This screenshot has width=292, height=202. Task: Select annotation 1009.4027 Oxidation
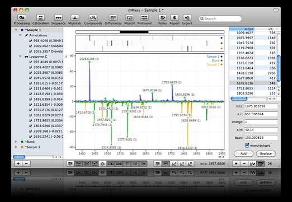point(46,46)
